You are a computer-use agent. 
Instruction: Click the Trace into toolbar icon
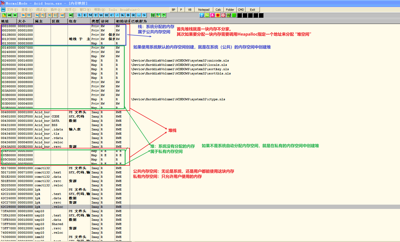pos(50,15)
